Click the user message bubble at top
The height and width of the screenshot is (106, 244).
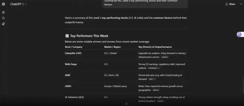coord(145,3)
